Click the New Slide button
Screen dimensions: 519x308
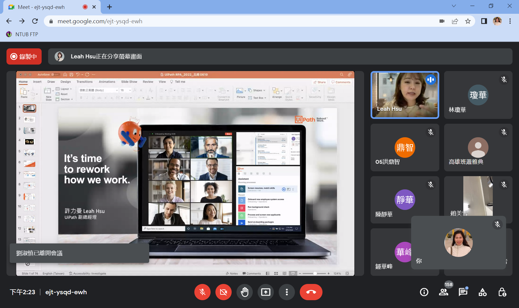click(x=48, y=94)
